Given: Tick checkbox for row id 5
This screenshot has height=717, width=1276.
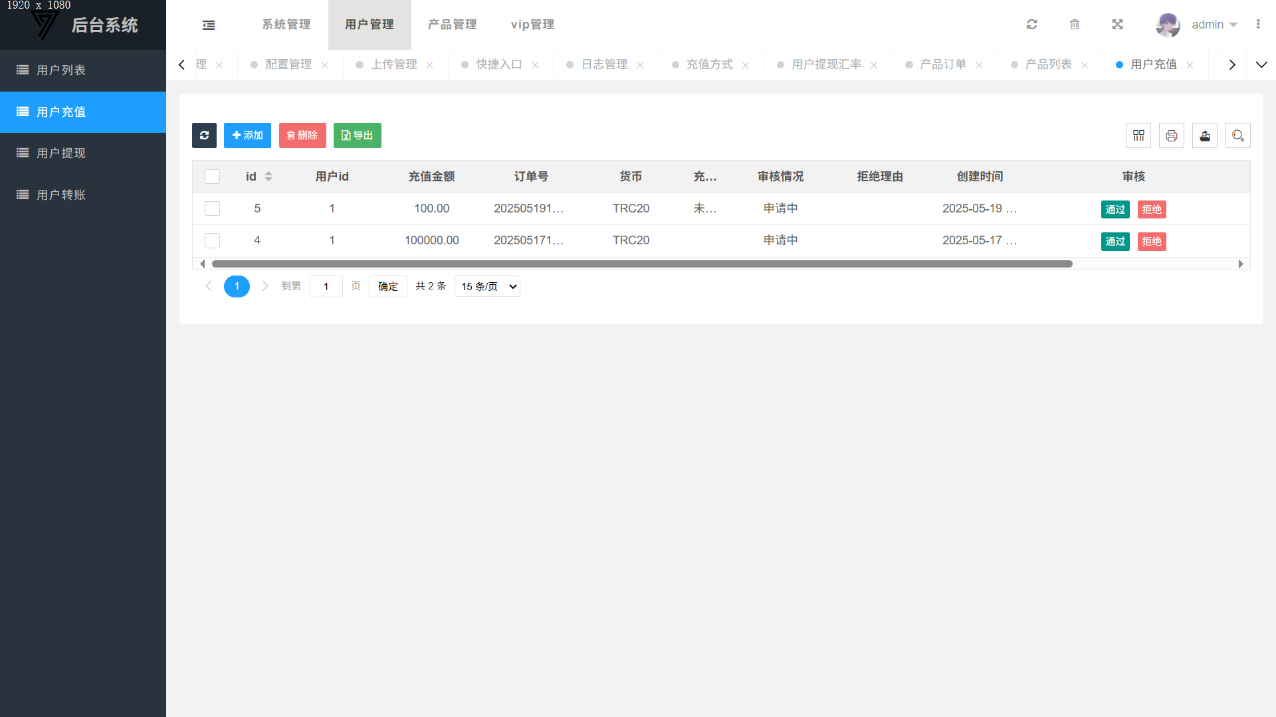Looking at the screenshot, I should click(x=212, y=208).
